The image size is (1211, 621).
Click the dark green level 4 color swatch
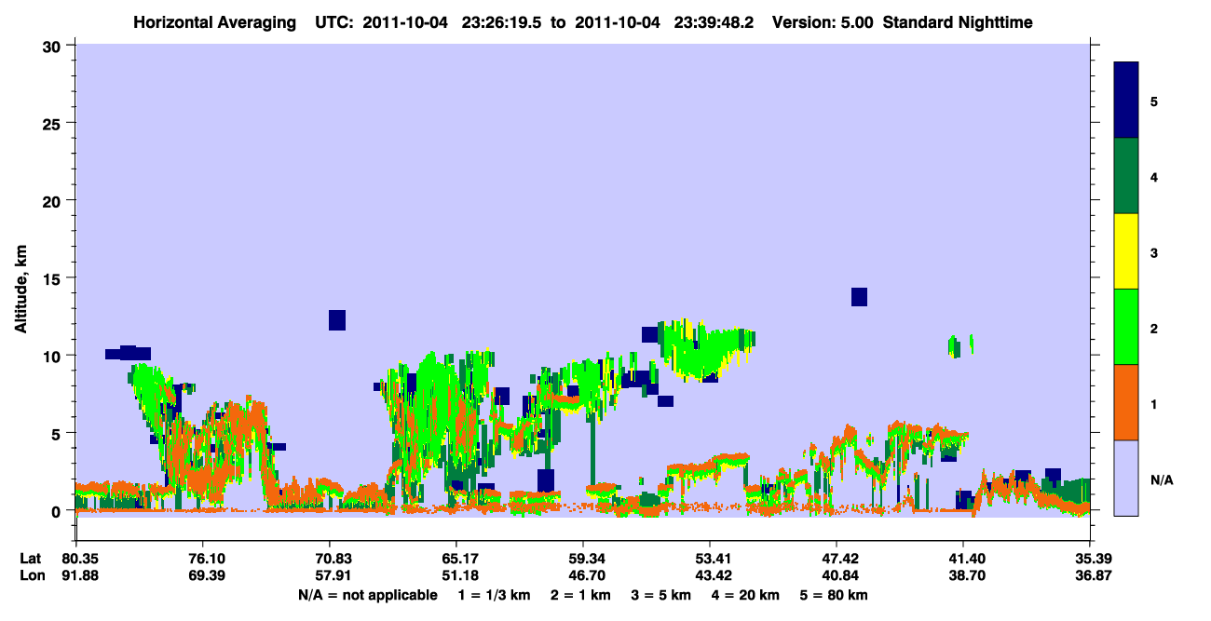1126,176
